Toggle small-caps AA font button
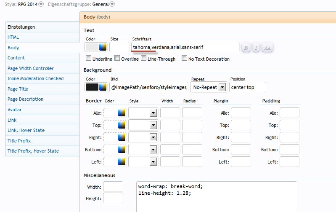The height and width of the screenshot is (212, 336). coord(267,48)
